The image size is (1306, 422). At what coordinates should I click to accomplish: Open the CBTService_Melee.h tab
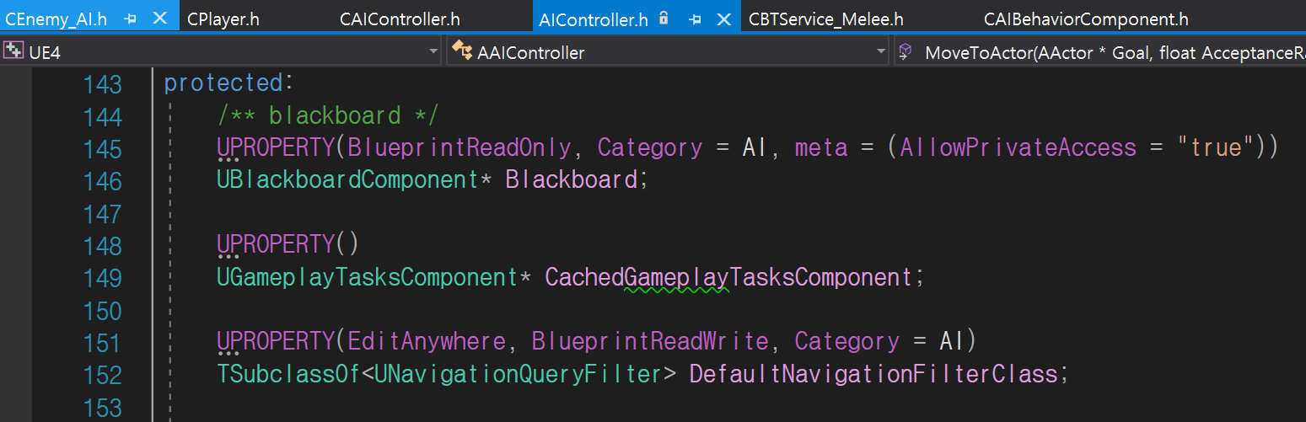click(x=826, y=19)
